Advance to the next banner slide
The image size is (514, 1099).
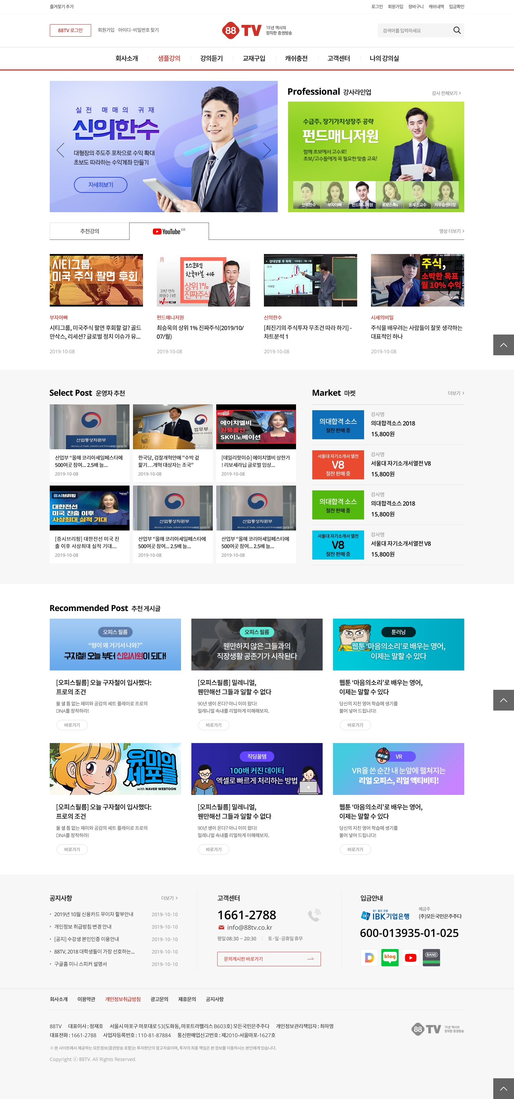[x=267, y=150]
